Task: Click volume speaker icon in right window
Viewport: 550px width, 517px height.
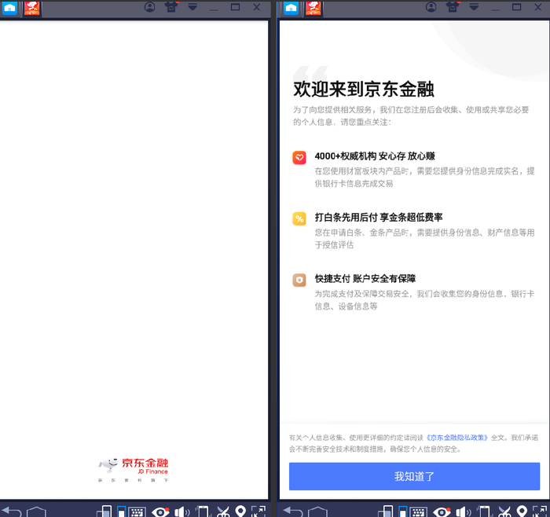Action: coord(464,511)
